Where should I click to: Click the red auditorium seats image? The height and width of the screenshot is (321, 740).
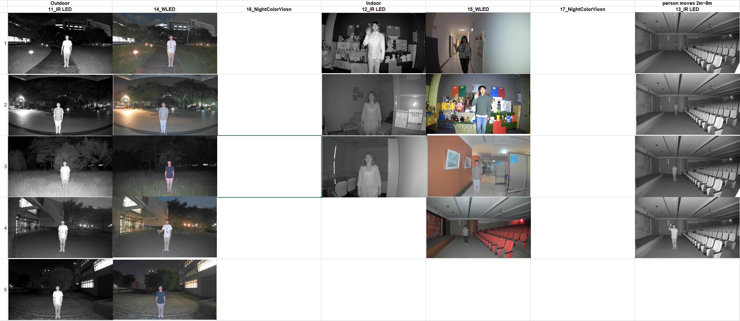(x=478, y=228)
